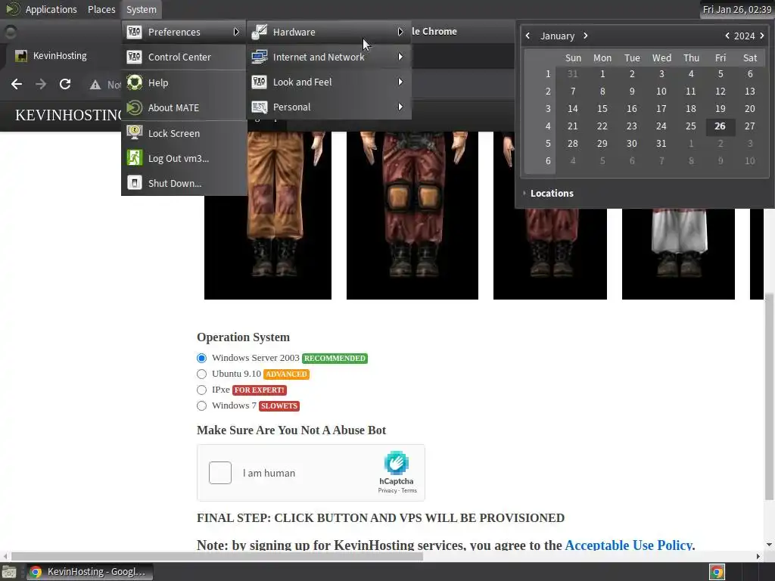This screenshot has width=775, height=581.
Task: Click the vertical page scrollbar
Action: coord(769,396)
